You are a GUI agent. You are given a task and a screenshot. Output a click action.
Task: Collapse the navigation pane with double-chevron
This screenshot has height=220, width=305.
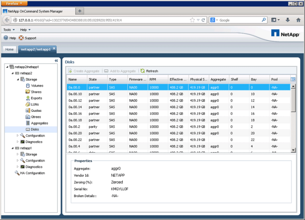tap(56, 61)
